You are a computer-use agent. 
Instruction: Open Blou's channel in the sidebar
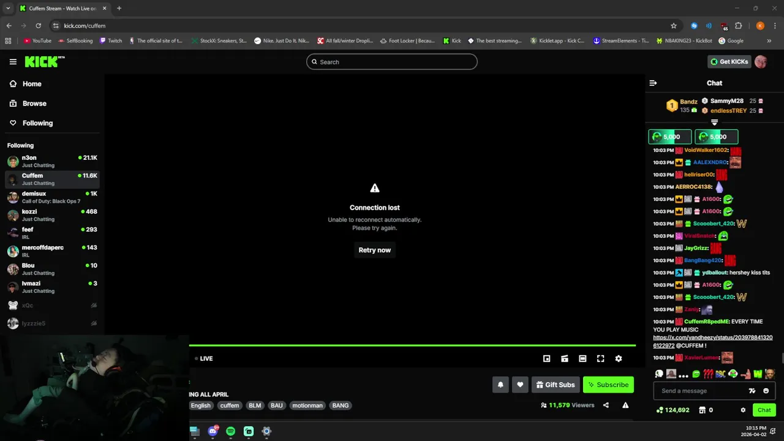(x=52, y=269)
